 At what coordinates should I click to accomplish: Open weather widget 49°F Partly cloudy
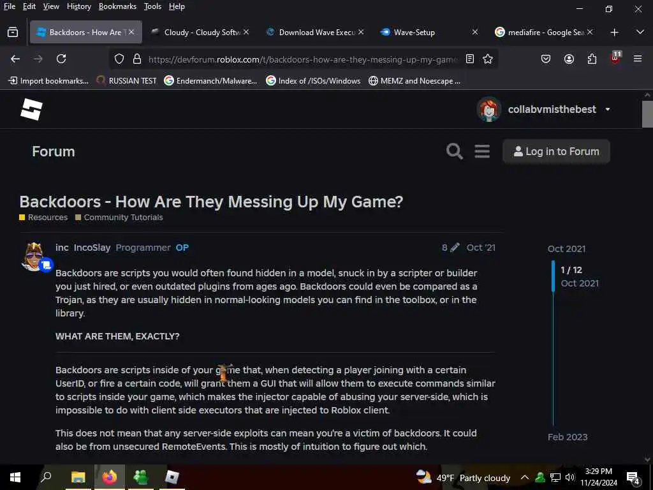464,477
